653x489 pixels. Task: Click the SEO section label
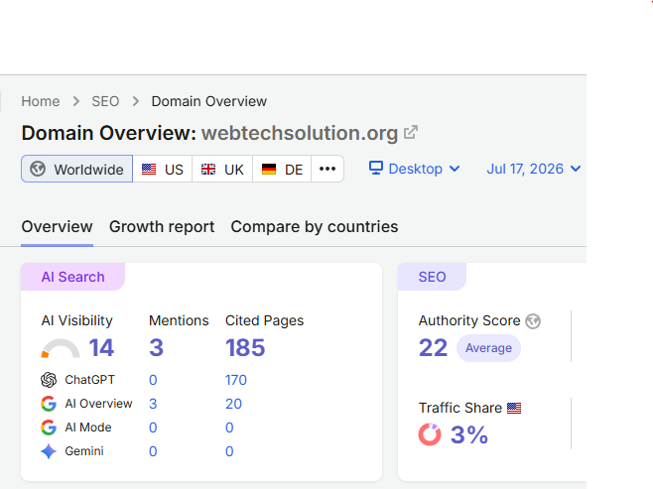click(x=432, y=277)
